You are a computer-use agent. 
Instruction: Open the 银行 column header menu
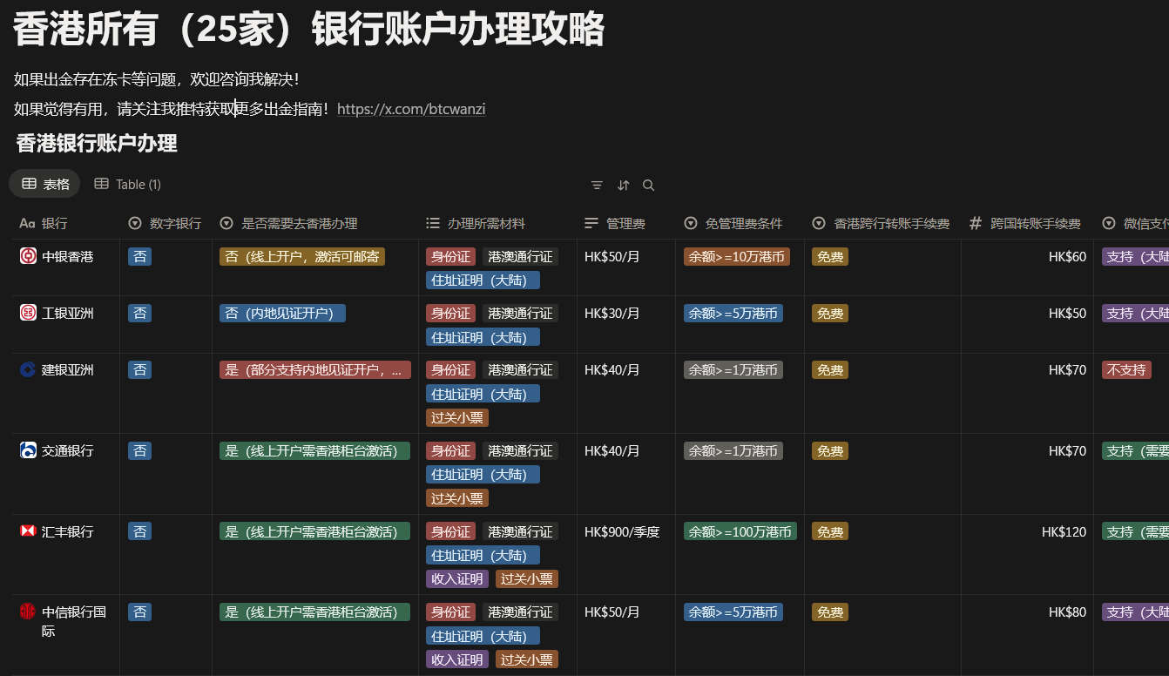click(x=65, y=224)
